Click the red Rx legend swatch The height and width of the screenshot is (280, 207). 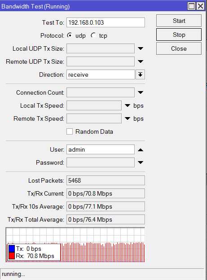click(x=12, y=256)
